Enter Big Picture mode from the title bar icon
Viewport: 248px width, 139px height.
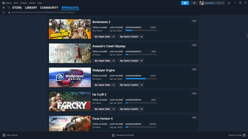pyautogui.click(x=229, y=3)
